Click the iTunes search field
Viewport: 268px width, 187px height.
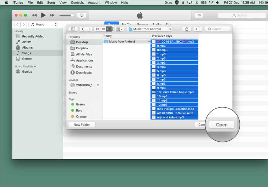pyautogui.click(x=242, y=15)
